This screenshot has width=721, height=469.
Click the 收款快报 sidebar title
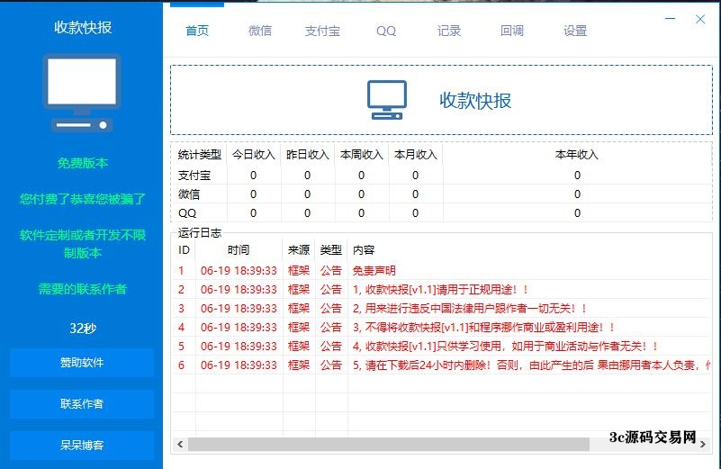coord(83,28)
